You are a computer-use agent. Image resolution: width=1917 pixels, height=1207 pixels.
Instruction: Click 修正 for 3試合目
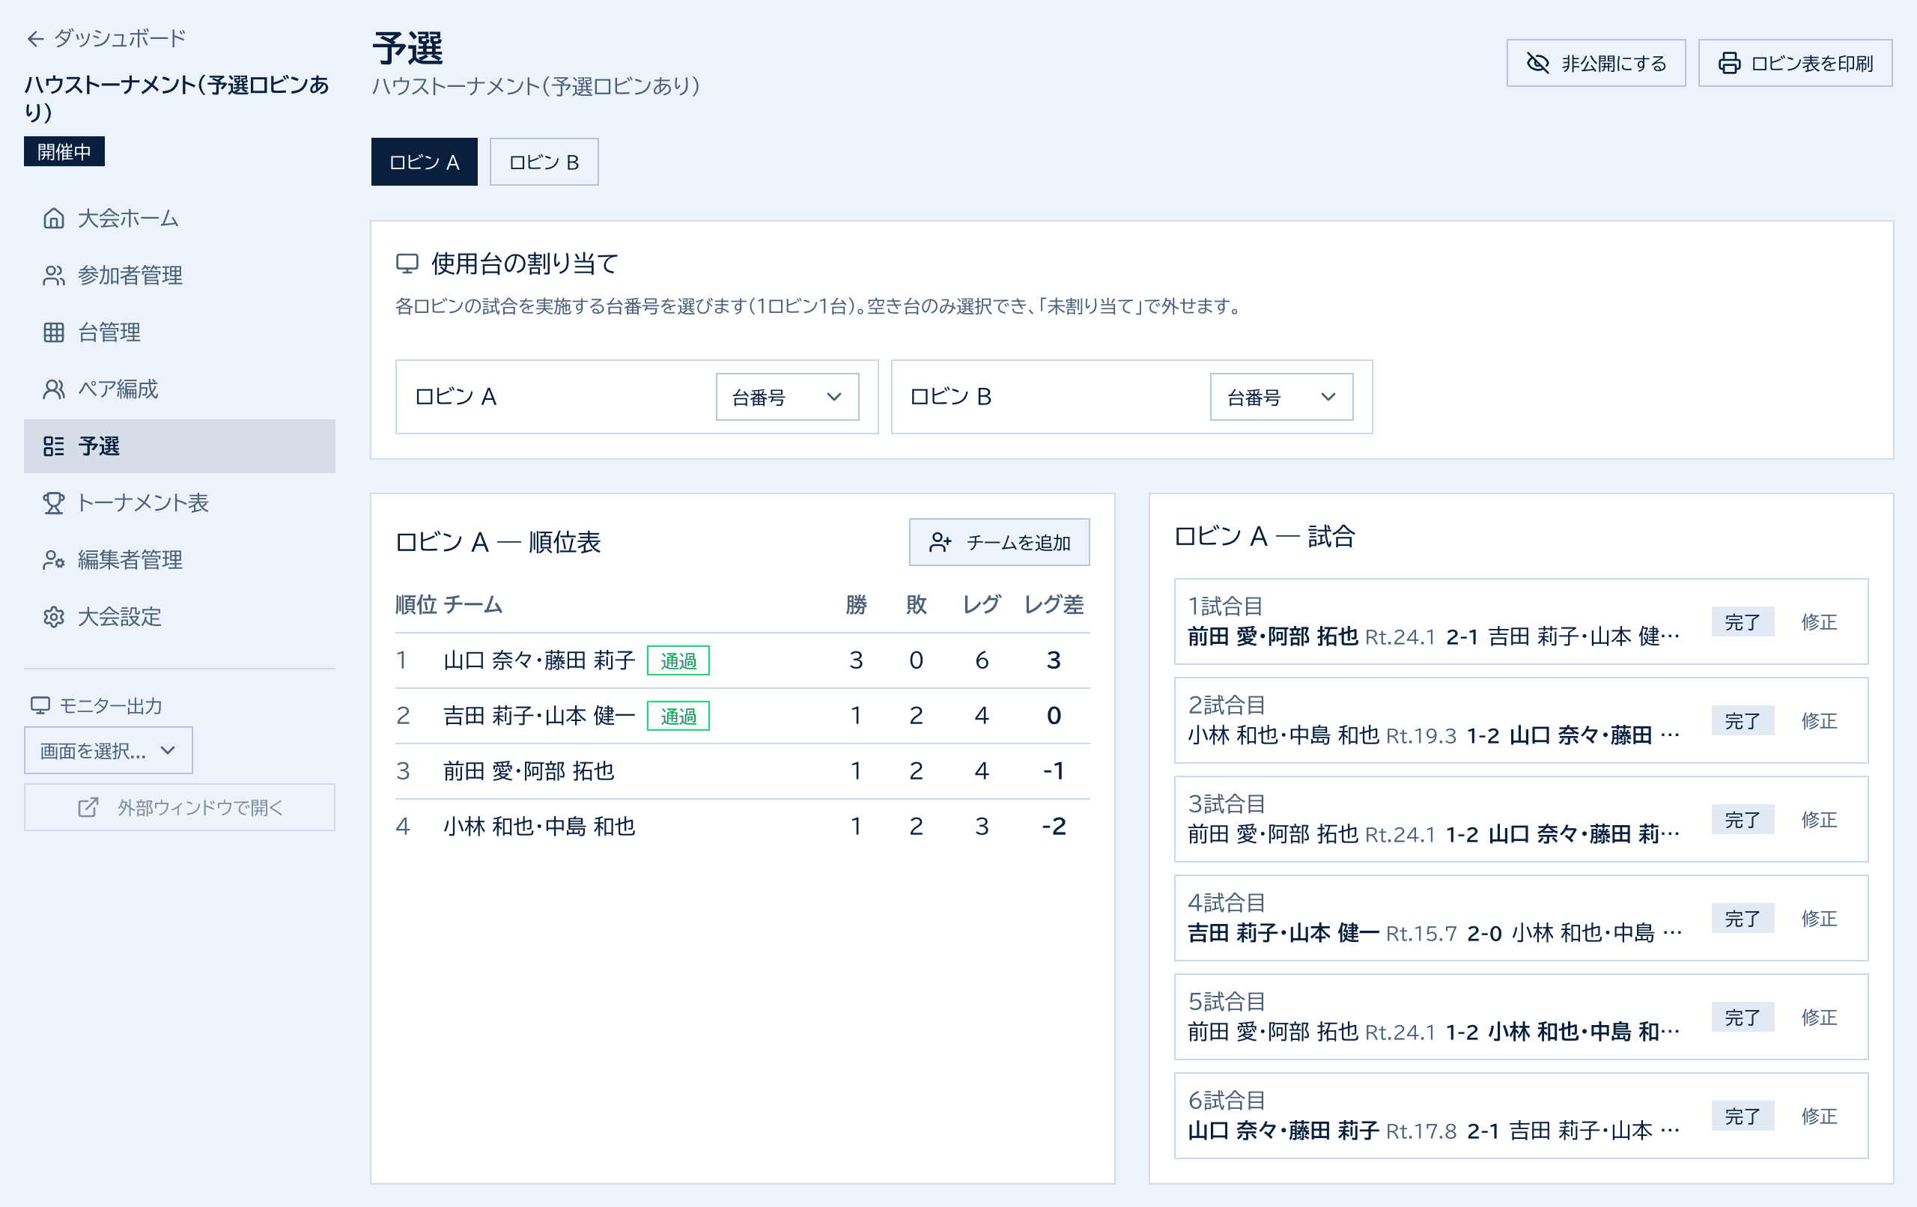pos(1819,819)
